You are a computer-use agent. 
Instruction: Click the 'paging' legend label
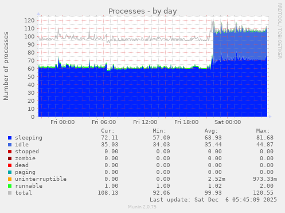[x=25, y=172]
